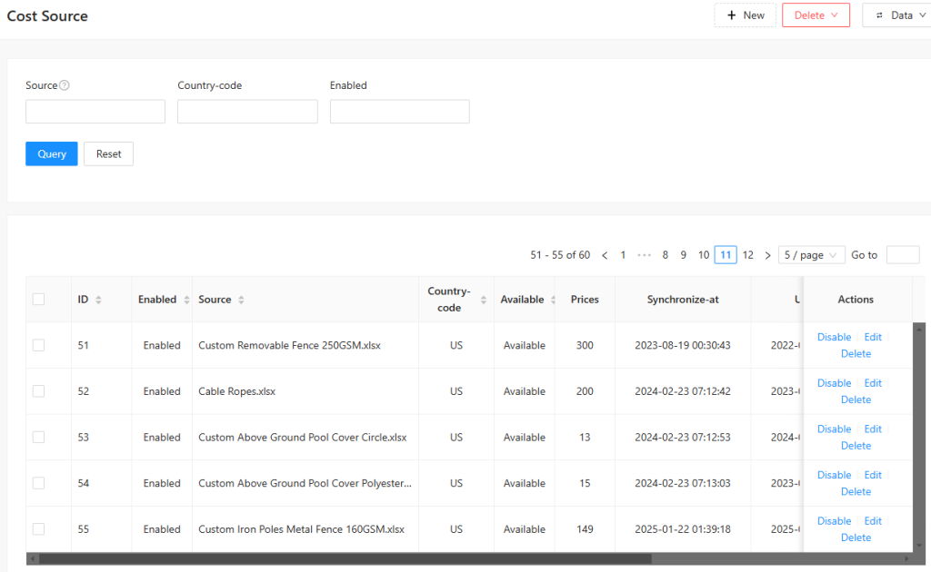Click Custom Above Ground Pool Cover Circle.xlsx
931x572 pixels.
click(302, 438)
